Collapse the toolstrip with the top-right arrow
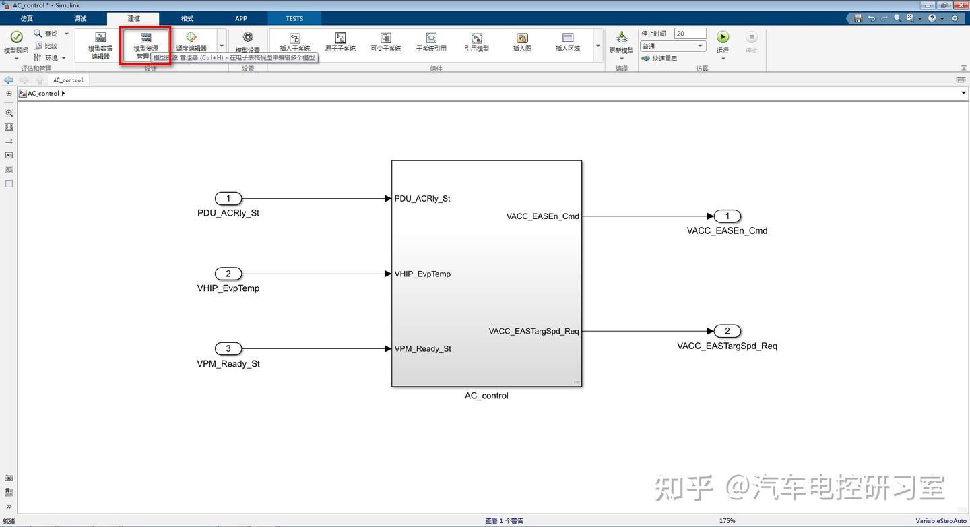 [964, 67]
